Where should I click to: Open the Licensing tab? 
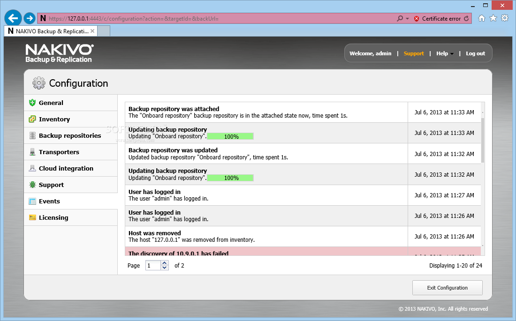pyautogui.click(x=71, y=218)
